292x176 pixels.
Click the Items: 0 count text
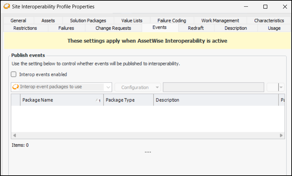pyautogui.click(x=20, y=145)
